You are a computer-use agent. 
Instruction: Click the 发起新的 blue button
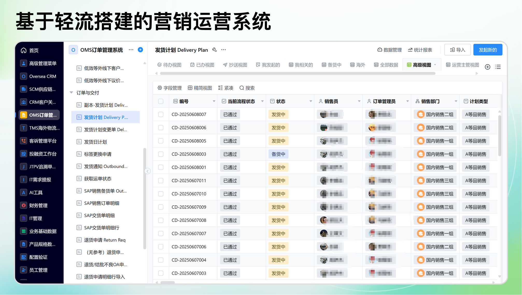488,50
